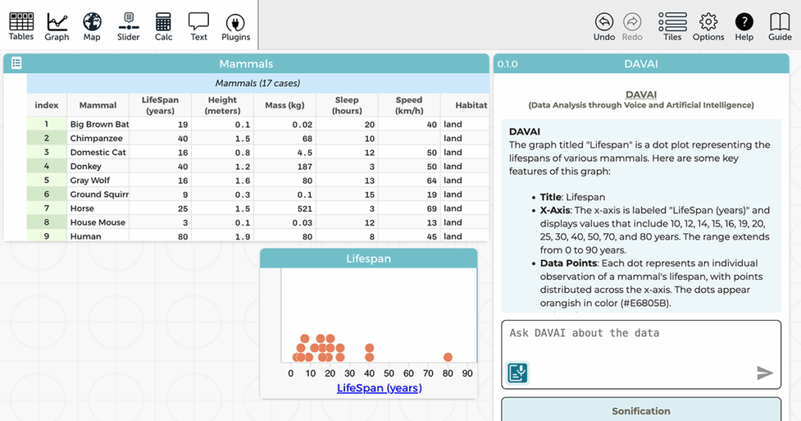801x421 pixels.
Task: Send the DAVAI message
Action: [764, 372]
